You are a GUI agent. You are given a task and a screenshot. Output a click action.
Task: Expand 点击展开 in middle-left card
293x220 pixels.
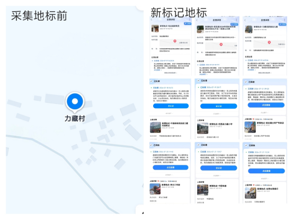[x=169, y=113]
